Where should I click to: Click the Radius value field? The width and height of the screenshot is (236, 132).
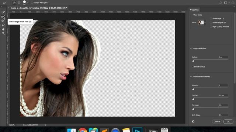point(223,57)
